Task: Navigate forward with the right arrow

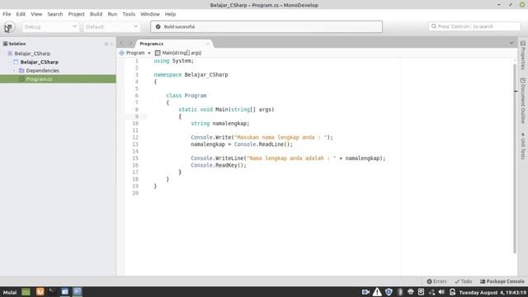Action: pos(130,43)
